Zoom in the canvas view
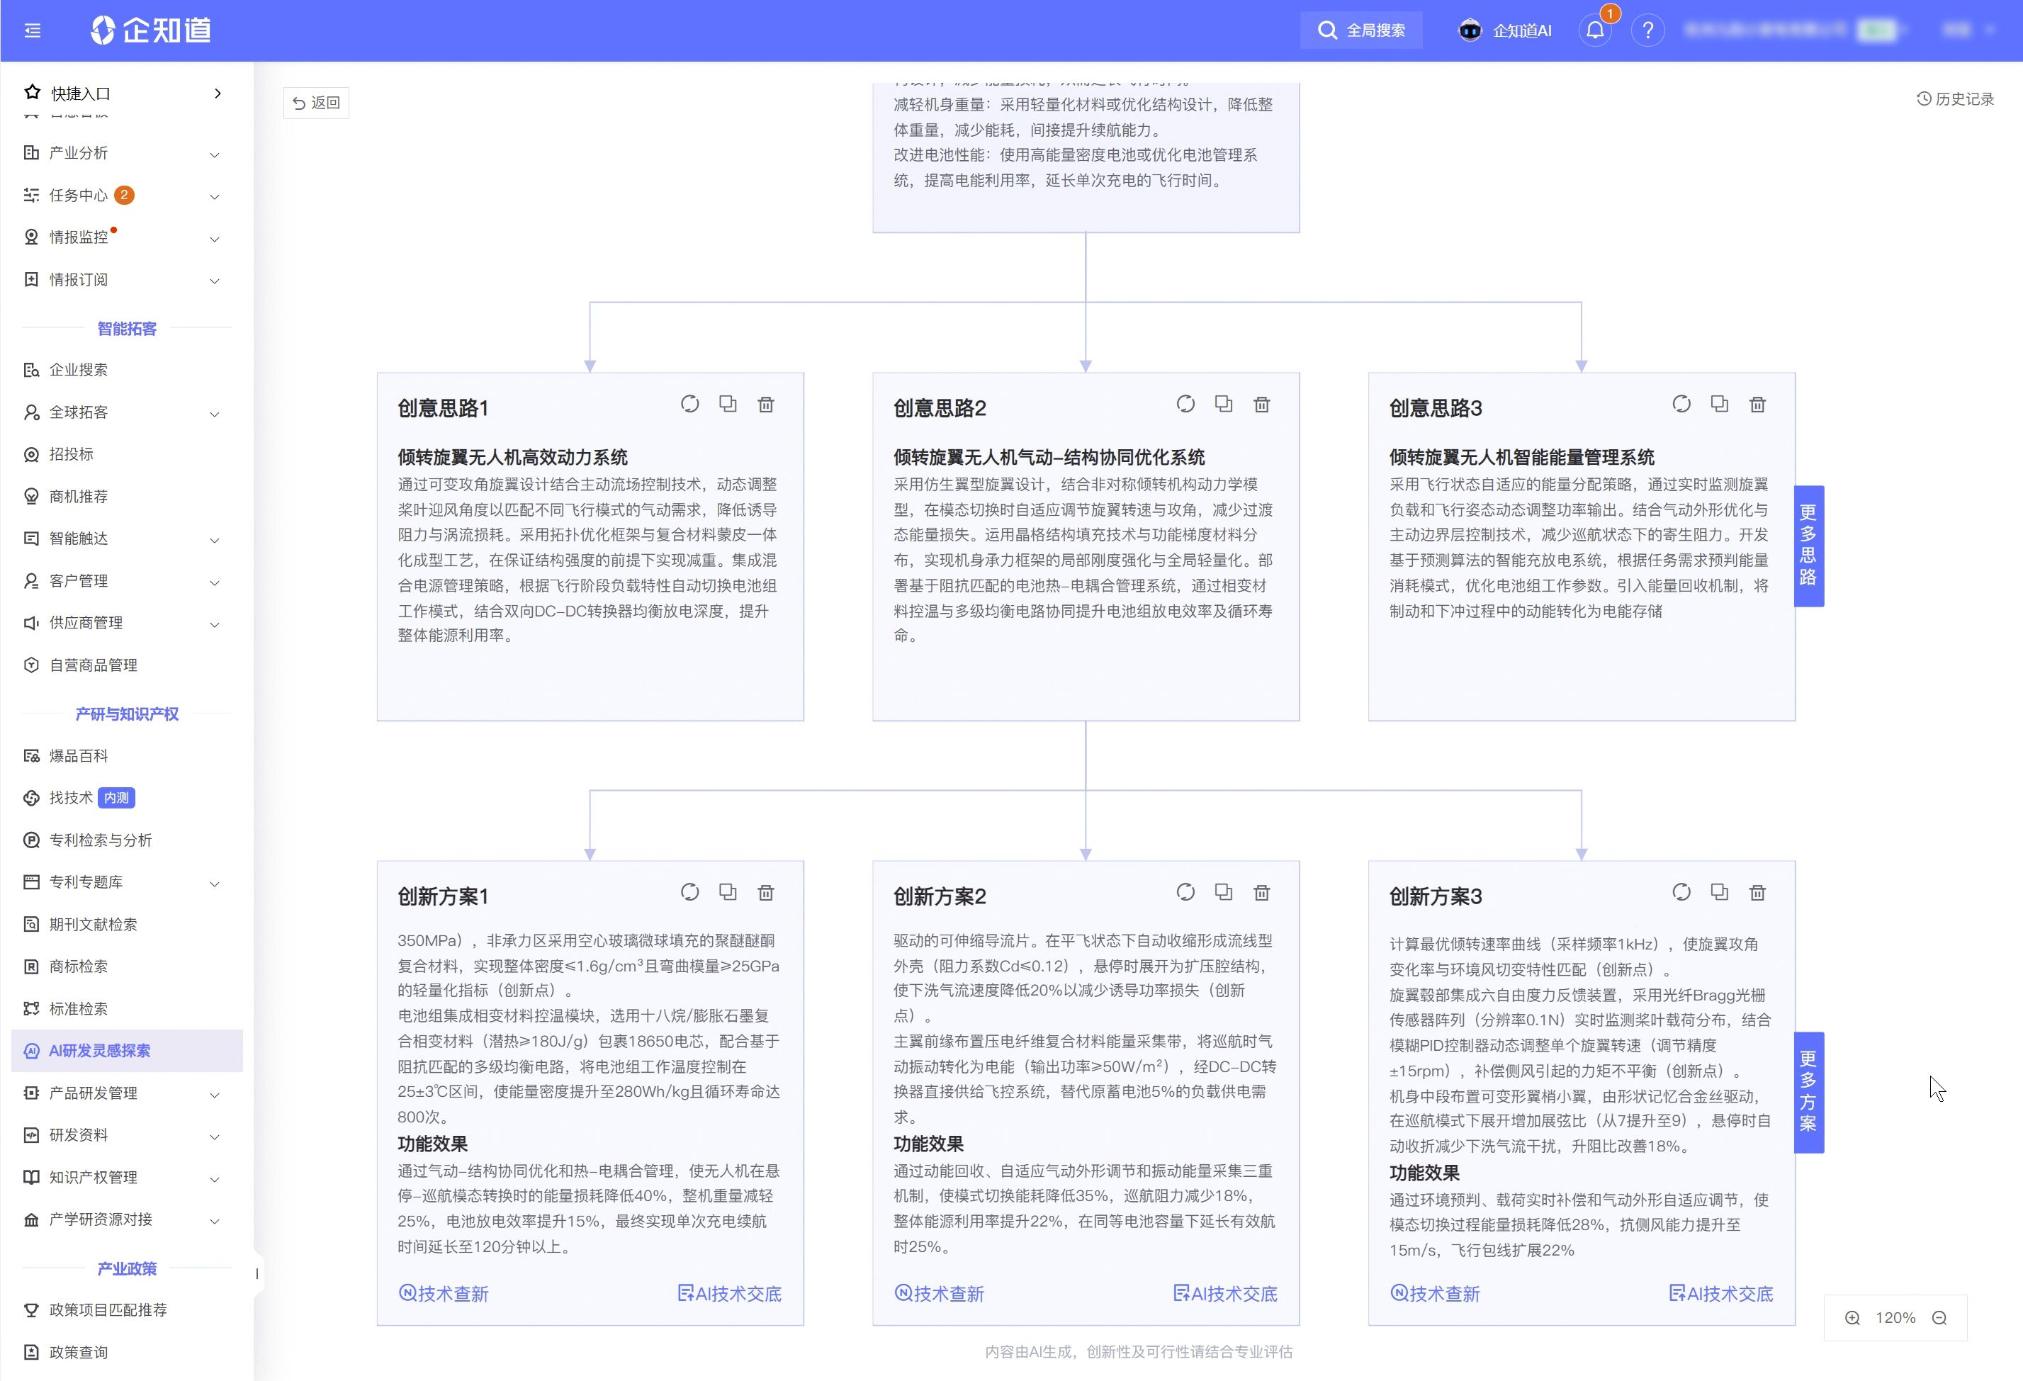 click(1852, 1317)
